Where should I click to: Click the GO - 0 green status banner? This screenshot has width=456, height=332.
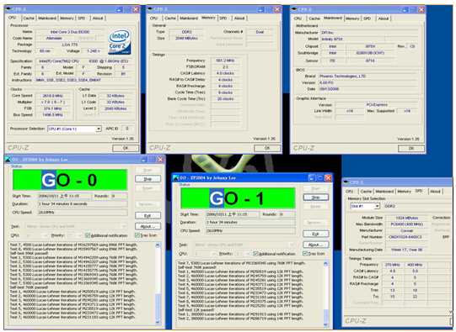pyautogui.click(x=70, y=180)
